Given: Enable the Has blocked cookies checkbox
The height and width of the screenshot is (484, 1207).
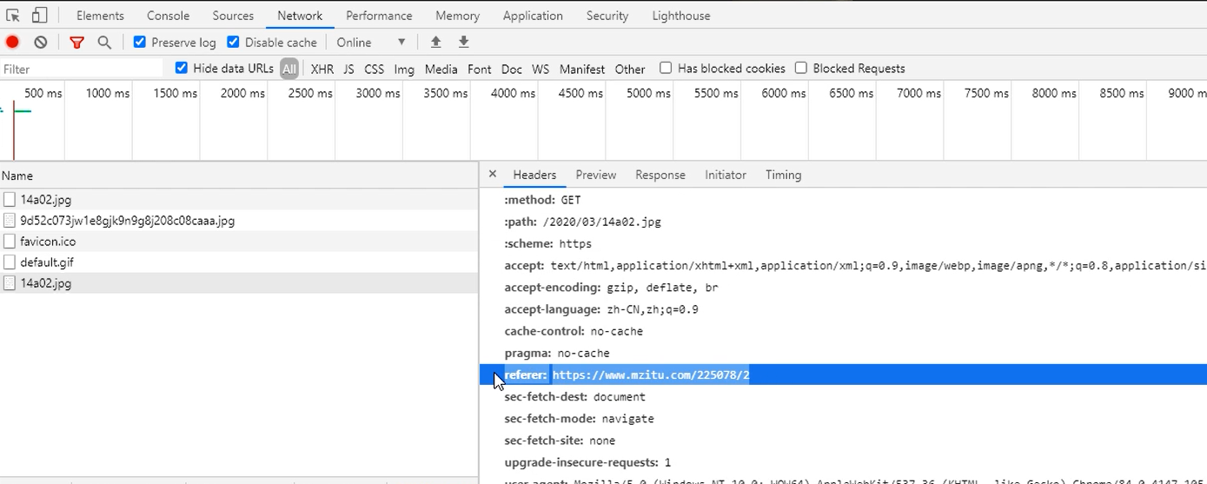Looking at the screenshot, I should tap(666, 68).
